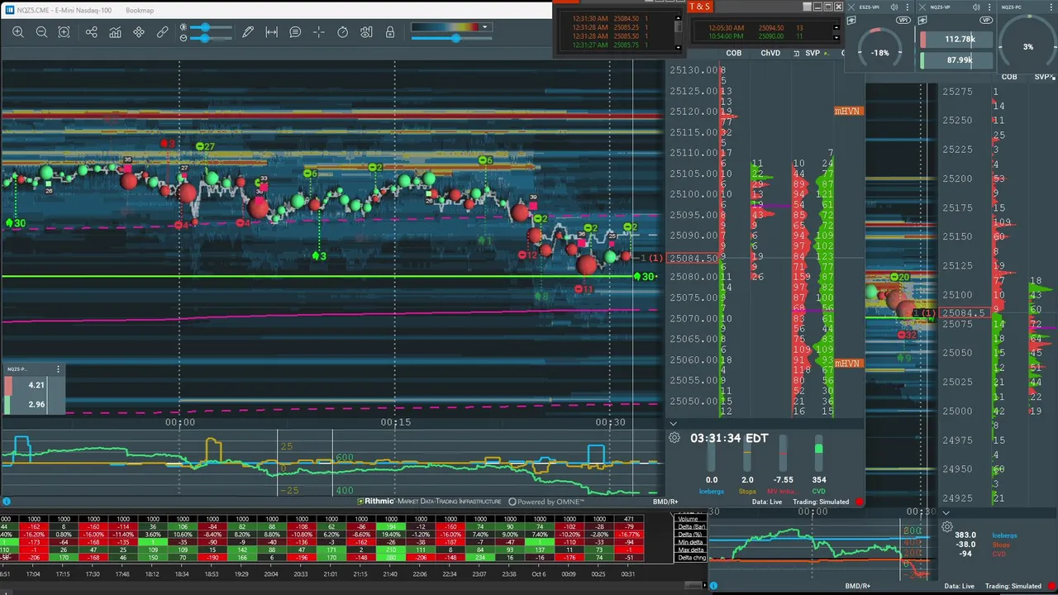Click the Icebergs indicator label
1058x595 pixels.
pyautogui.click(x=712, y=492)
